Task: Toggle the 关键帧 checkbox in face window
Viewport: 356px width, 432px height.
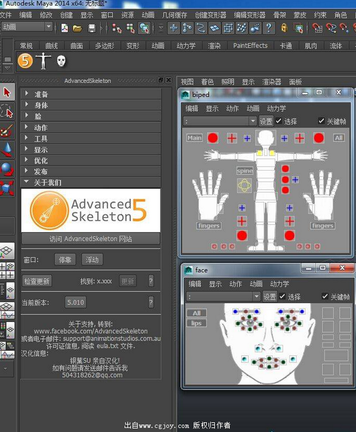Action: pos(325,296)
